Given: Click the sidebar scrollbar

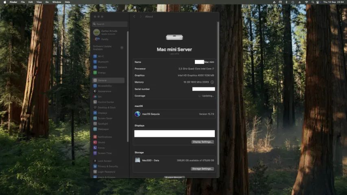Looking at the screenshot, I should click(128, 87).
